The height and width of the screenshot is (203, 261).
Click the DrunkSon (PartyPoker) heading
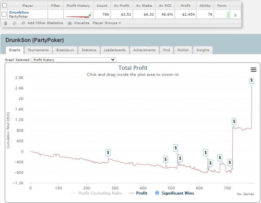tap(34, 40)
